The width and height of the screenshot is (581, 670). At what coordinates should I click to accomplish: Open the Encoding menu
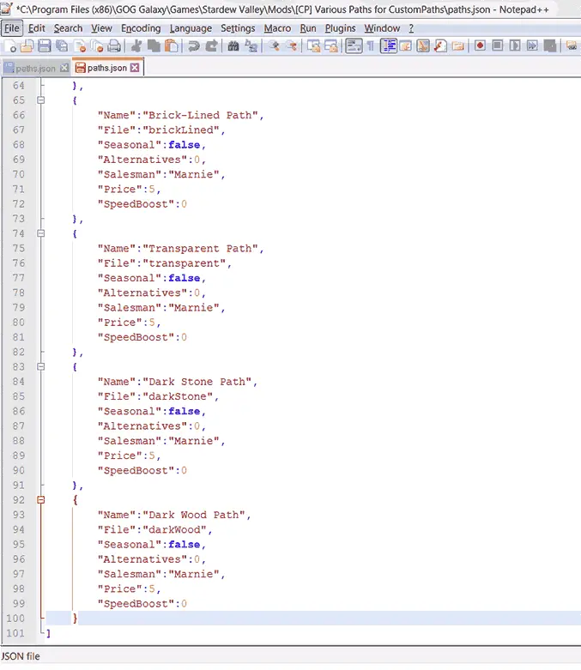click(x=141, y=28)
